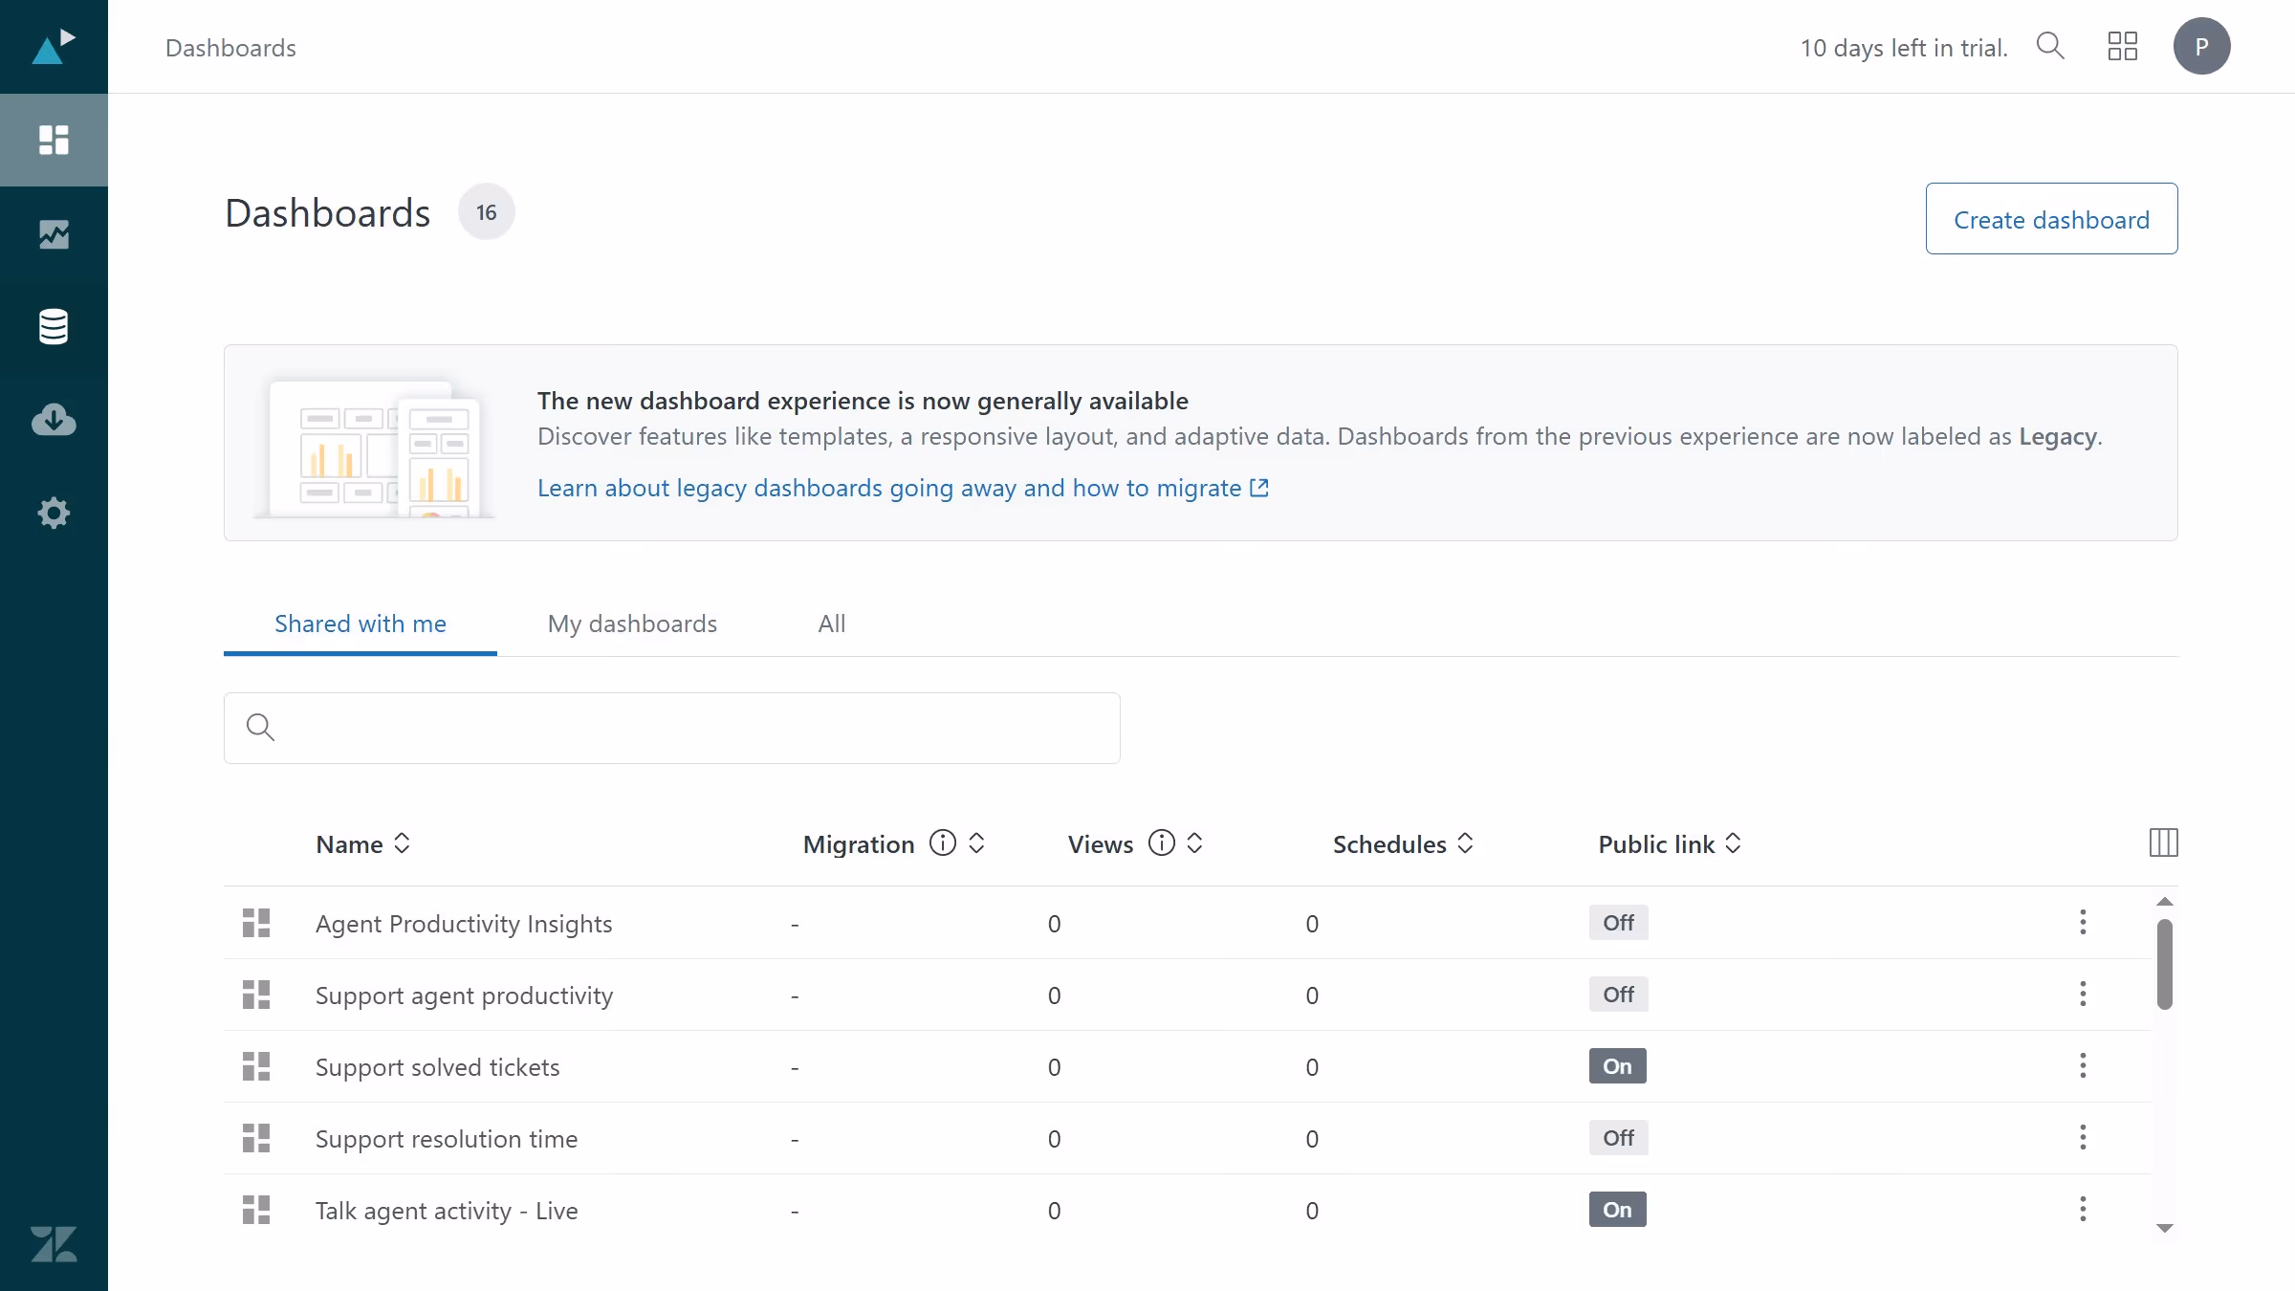Click the cloud download icon in the sidebar
2295x1291 pixels.
53,420
